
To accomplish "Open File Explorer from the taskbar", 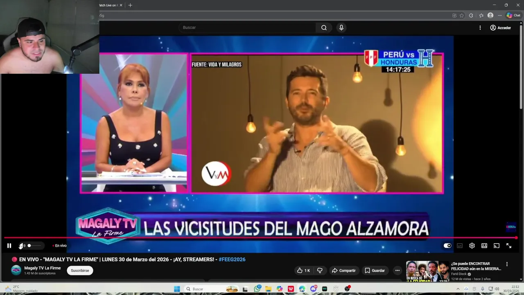I will coord(269,289).
